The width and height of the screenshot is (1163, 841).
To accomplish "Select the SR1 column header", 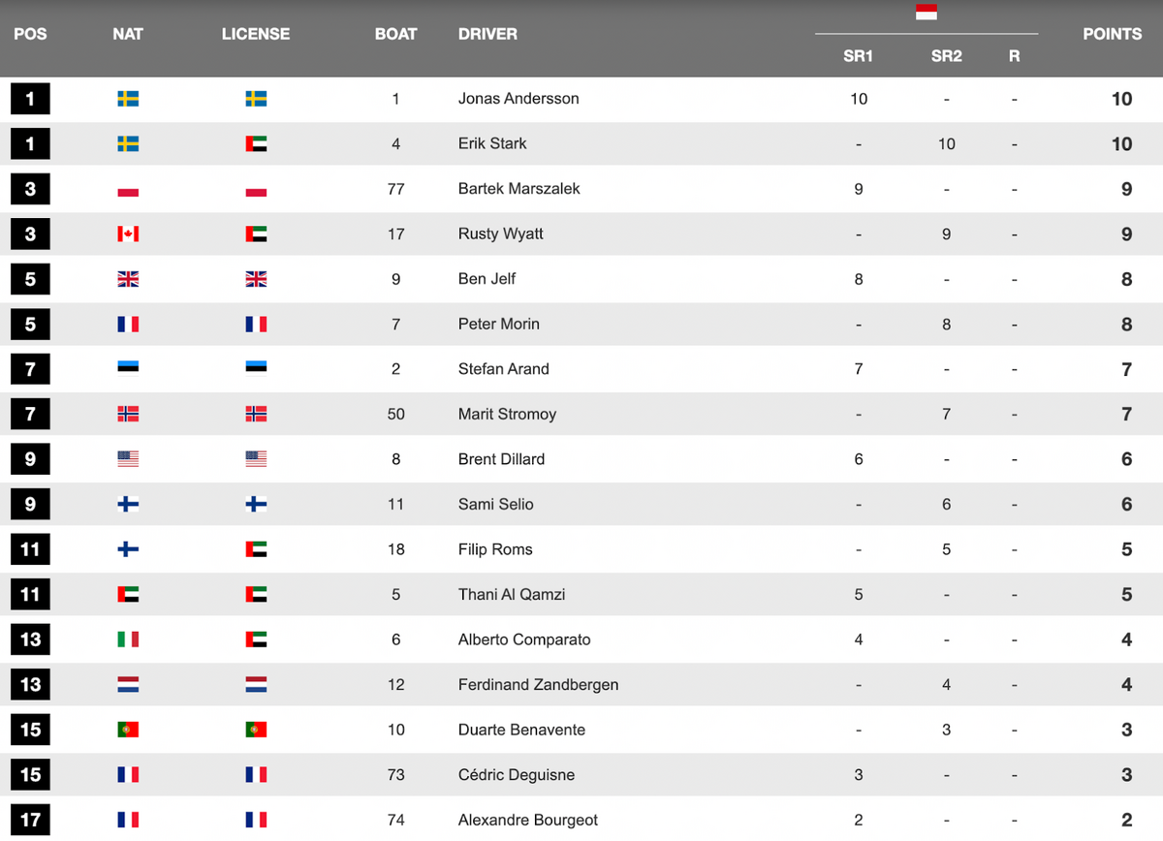I will (858, 56).
